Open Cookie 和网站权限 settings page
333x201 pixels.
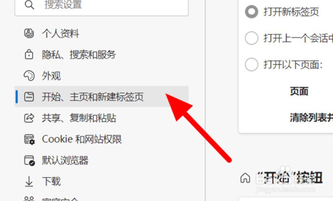point(101,139)
